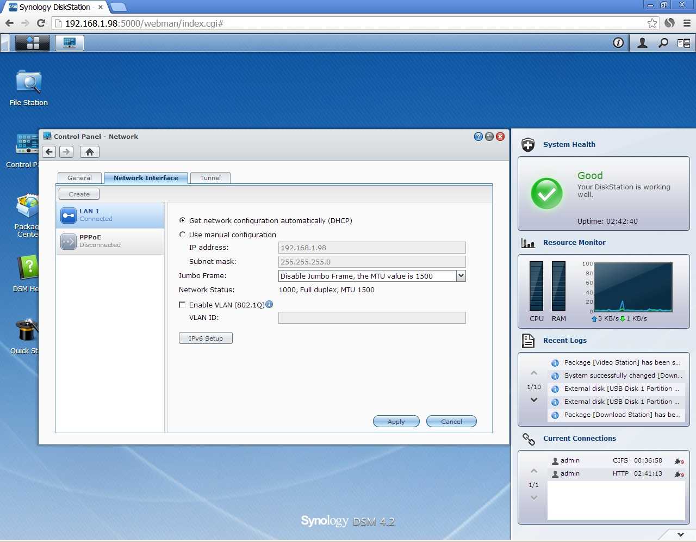Viewport: 696px width, 542px height.
Task: Click the Create button
Action: tap(79, 194)
